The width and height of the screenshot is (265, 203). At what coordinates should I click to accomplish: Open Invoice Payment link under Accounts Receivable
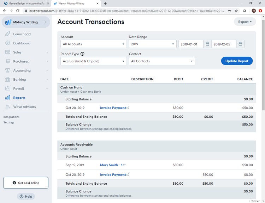[113, 175]
